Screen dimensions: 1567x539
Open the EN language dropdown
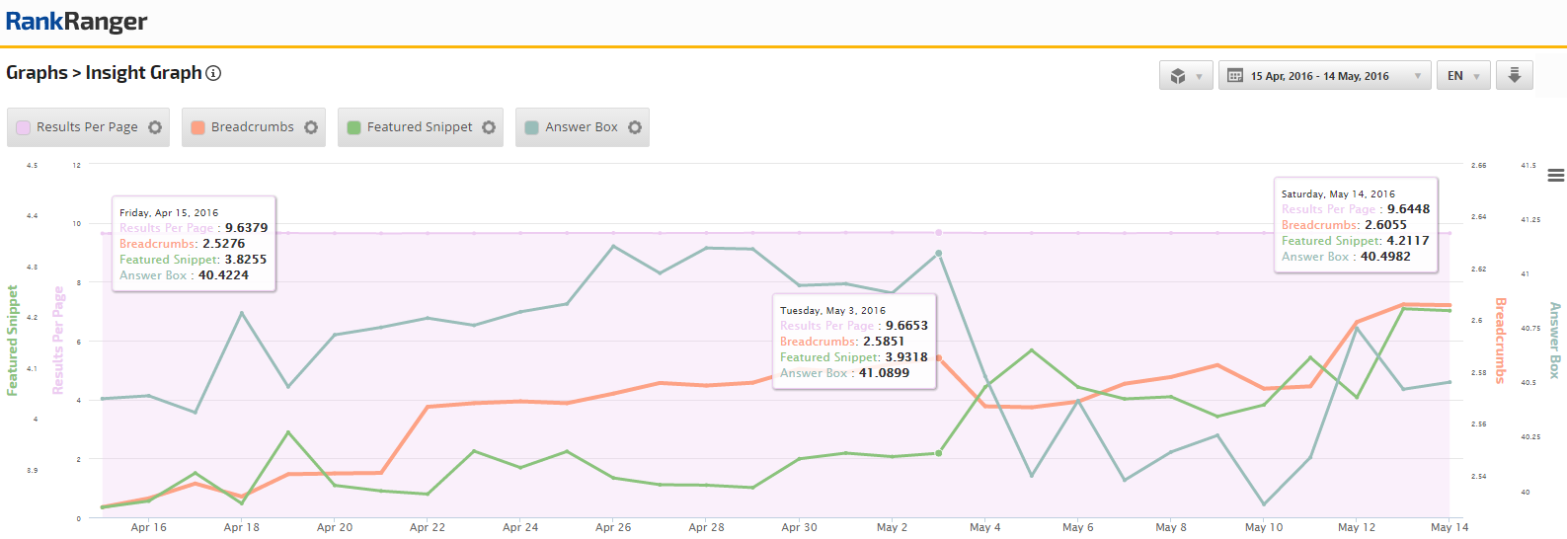click(1463, 76)
